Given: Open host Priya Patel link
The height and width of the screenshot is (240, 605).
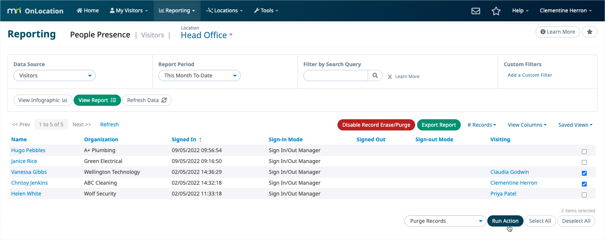Looking at the screenshot, I should pyautogui.click(x=503, y=194).
